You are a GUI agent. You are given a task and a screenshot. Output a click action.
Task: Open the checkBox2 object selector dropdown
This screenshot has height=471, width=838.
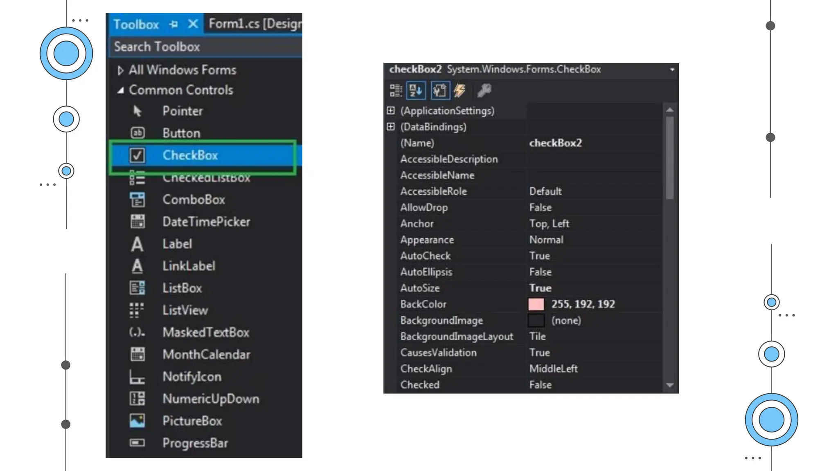(672, 70)
